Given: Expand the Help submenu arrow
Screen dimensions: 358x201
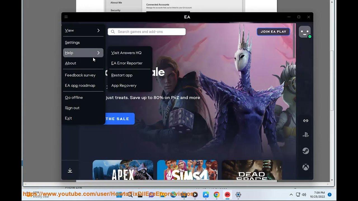Looking at the screenshot, I should [x=98, y=53].
